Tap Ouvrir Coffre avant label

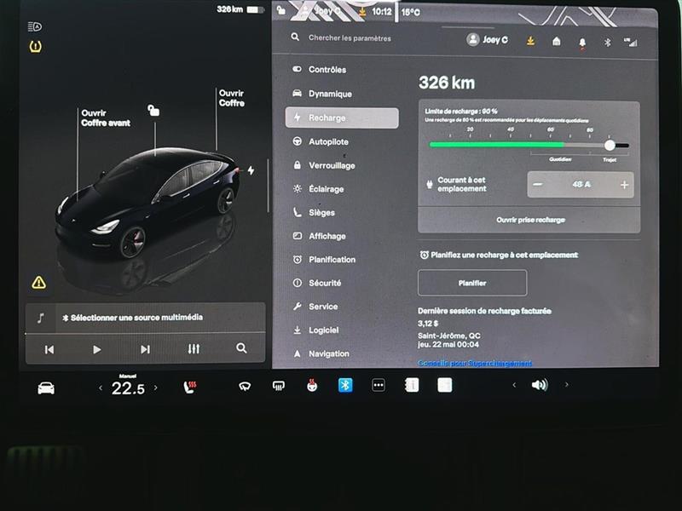[105, 118]
